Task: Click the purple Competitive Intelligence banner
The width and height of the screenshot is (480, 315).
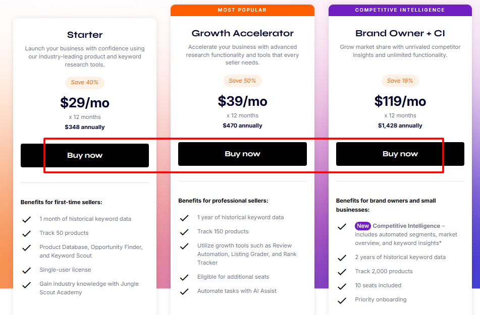Action: click(400, 10)
